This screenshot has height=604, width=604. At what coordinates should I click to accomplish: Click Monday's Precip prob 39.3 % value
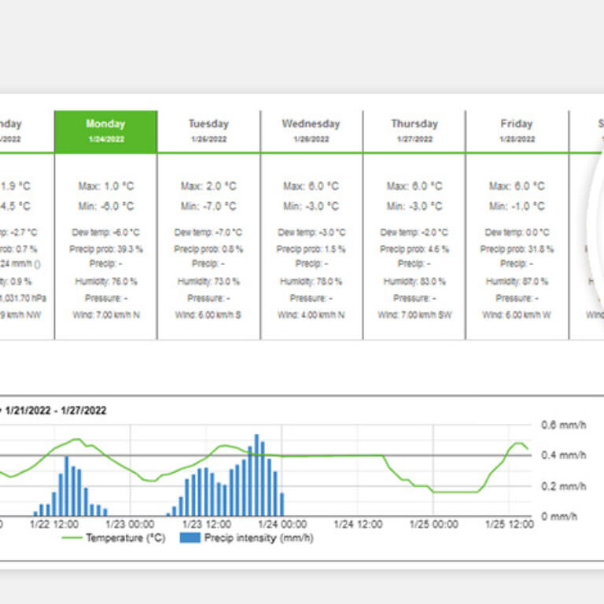[106, 249]
